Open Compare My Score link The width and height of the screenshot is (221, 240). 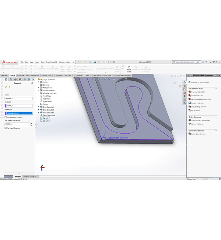tap(198, 103)
